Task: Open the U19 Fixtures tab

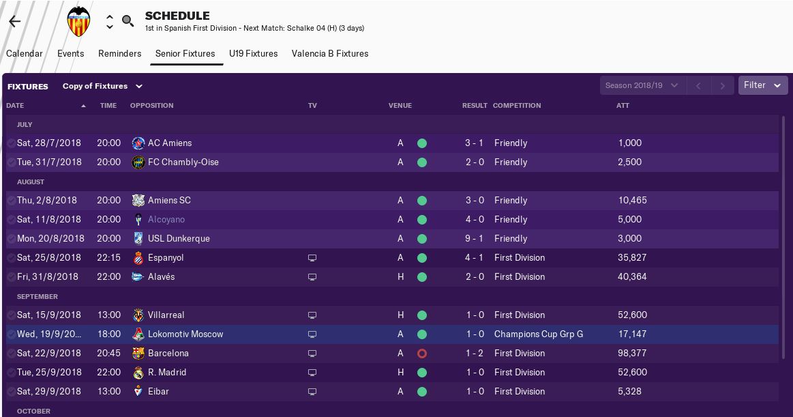Action: pyautogui.click(x=254, y=53)
